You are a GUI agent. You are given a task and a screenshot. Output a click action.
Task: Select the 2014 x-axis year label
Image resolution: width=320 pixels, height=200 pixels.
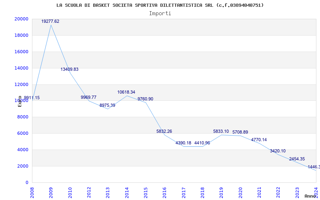pyautogui.click(x=127, y=193)
